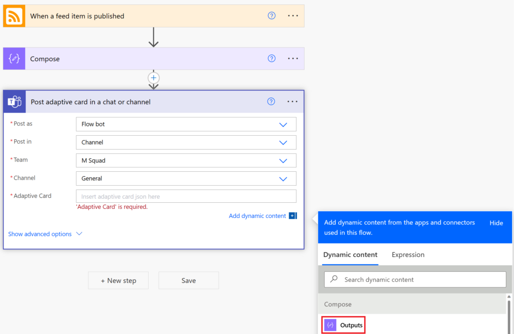
Task: Open the Channel dropdown showing General
Action: [x=283, y=178]
